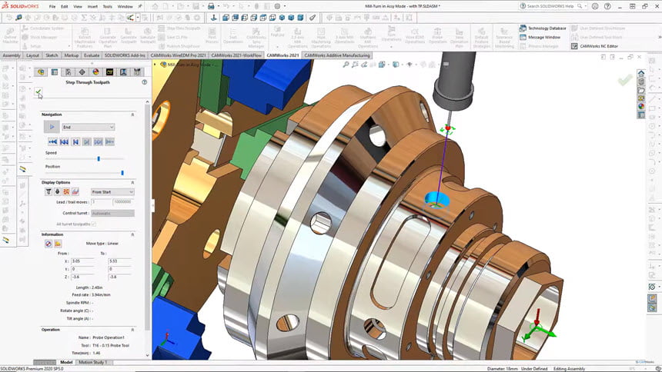
Task: Step forward one toolpath move
Action: [x=87, y=142]
